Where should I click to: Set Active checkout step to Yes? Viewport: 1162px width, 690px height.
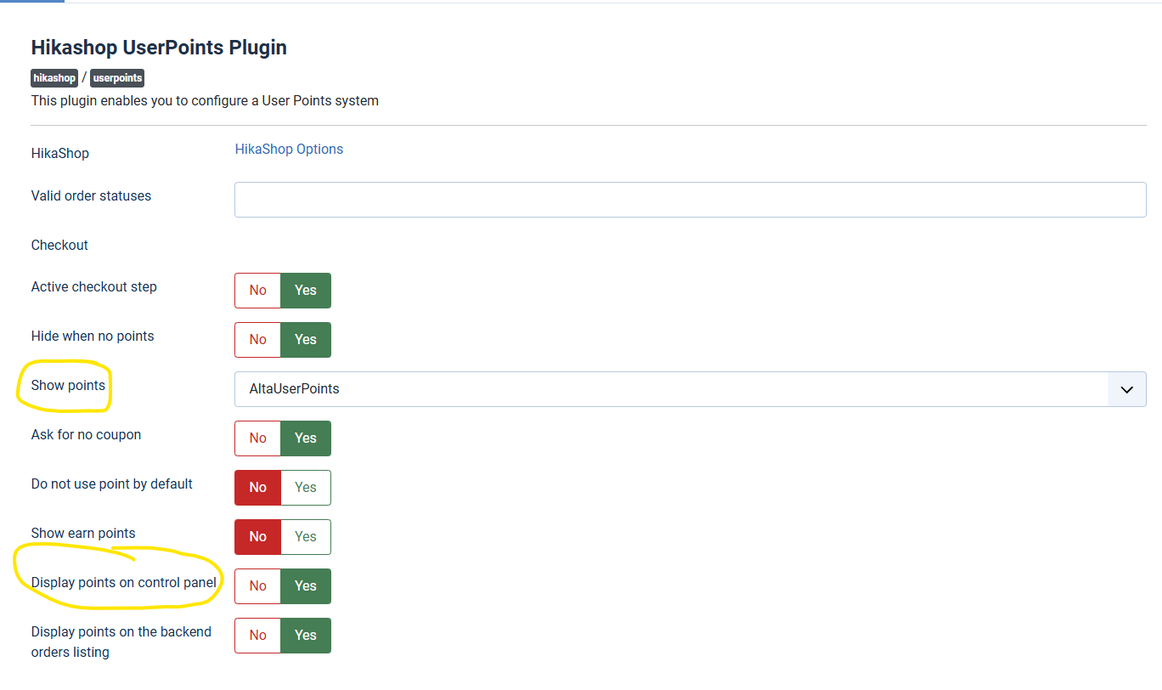click(306, 291)
